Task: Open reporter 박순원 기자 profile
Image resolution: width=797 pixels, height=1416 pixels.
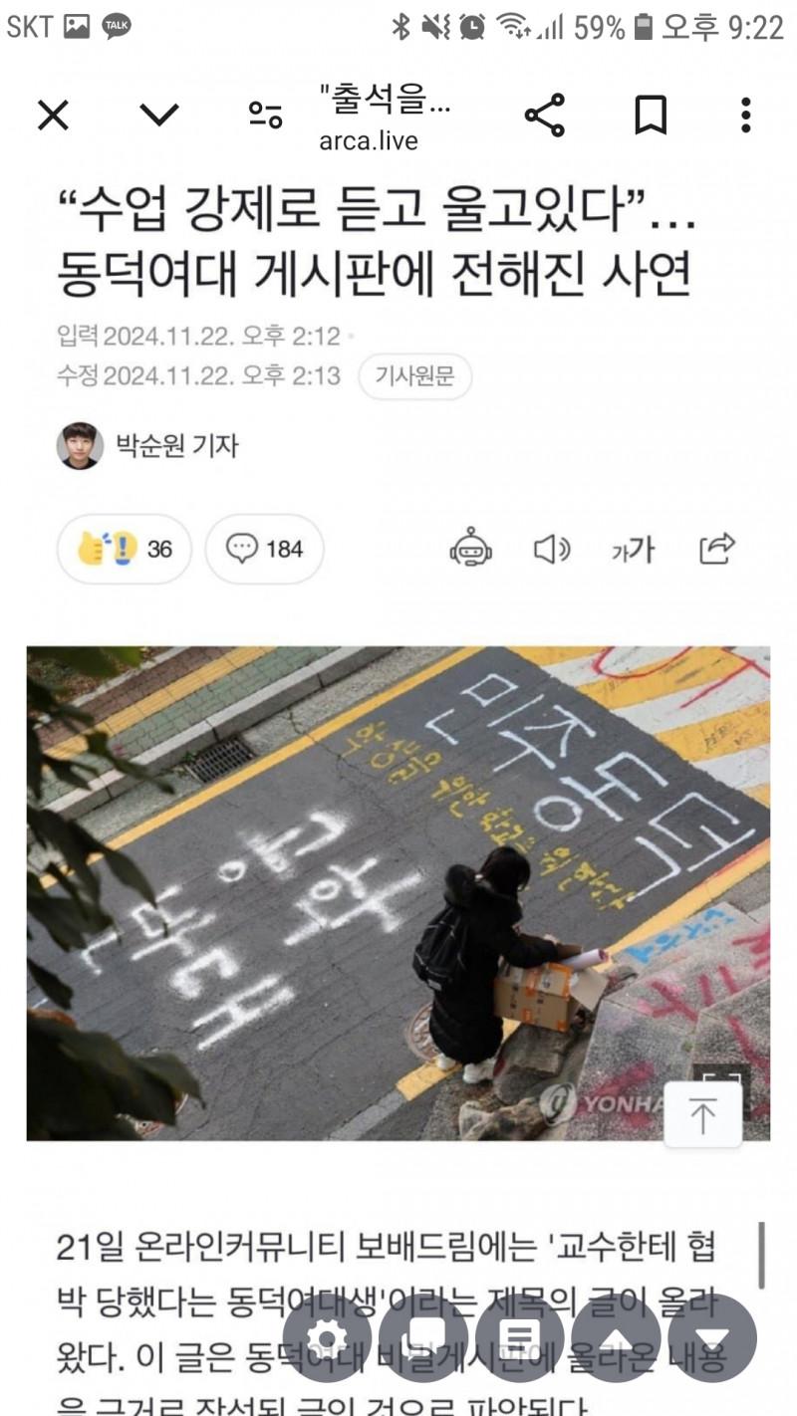Action: coord(147,445)
